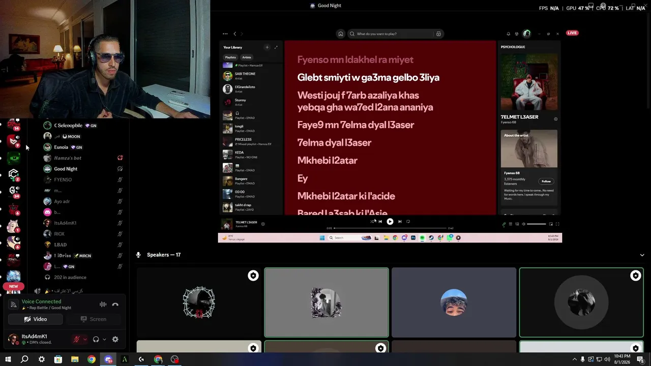Go back in Spotify navigation
Image resolution: width=651 pixels, height=366 pixels.
[x=234, y=34]
